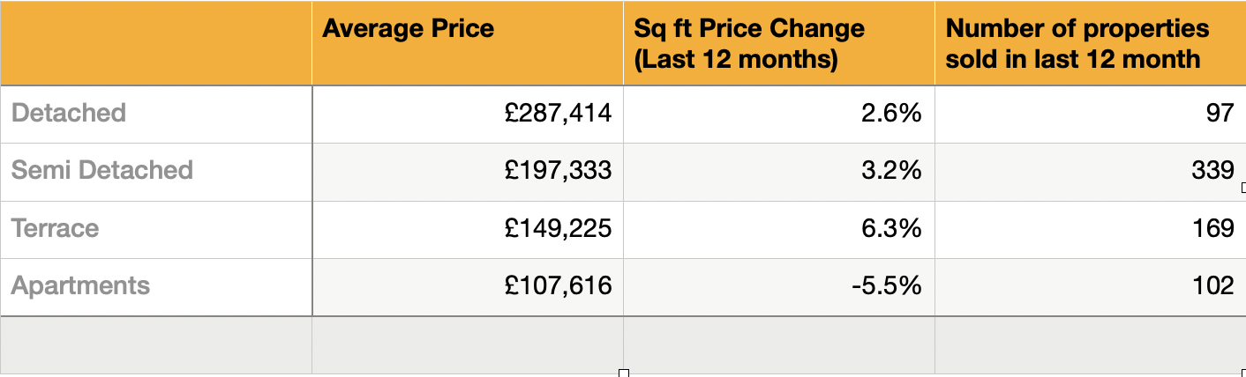Click the 169 Terrace sold cell

(1090, 229)
